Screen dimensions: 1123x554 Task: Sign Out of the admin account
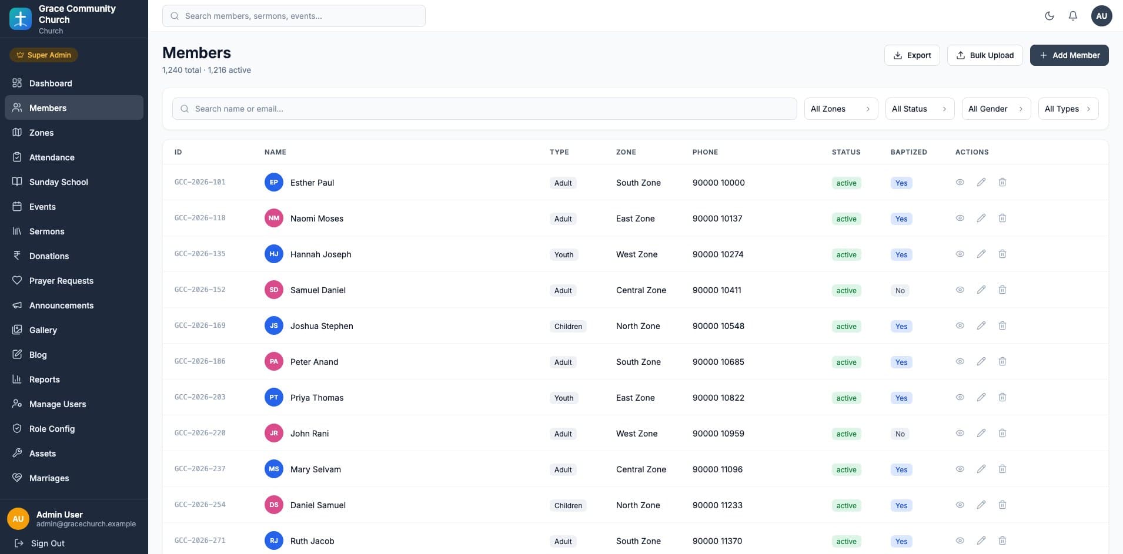[x=39, y=543]
